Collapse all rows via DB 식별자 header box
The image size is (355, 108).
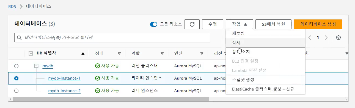coord(31,53)
